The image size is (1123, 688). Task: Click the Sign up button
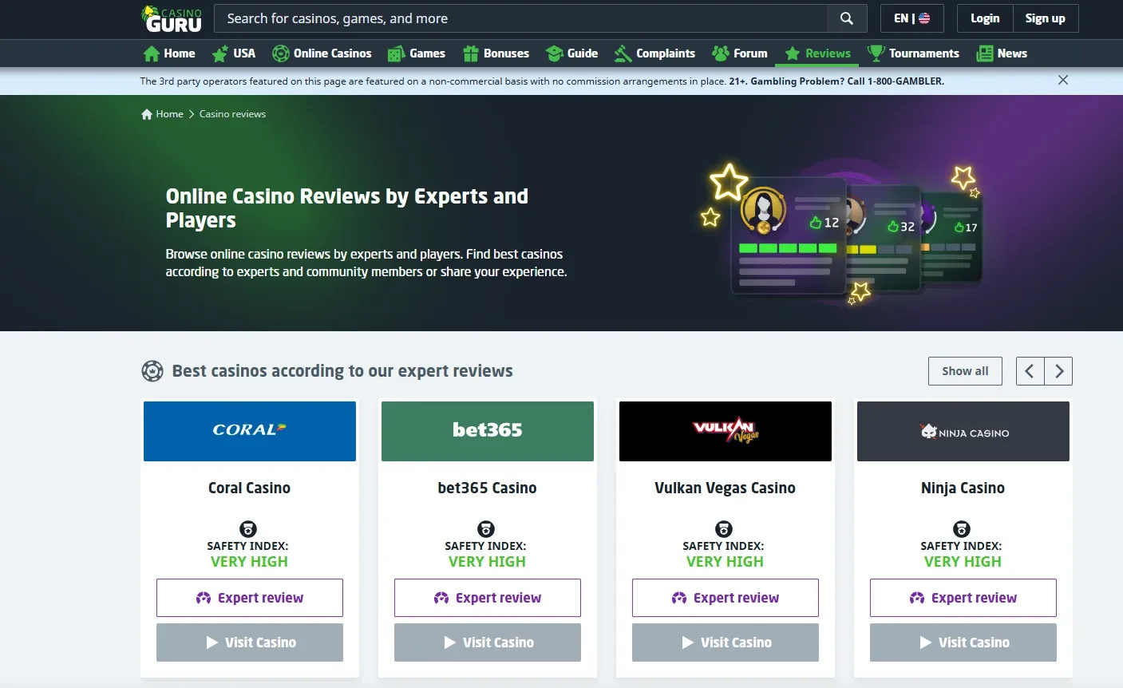[1045, 18]
